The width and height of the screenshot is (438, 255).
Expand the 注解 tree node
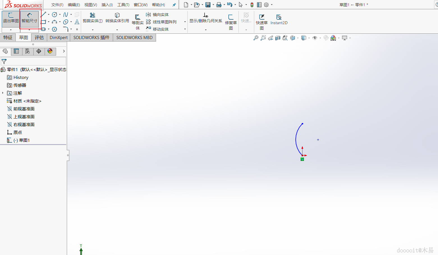(3, 93)
